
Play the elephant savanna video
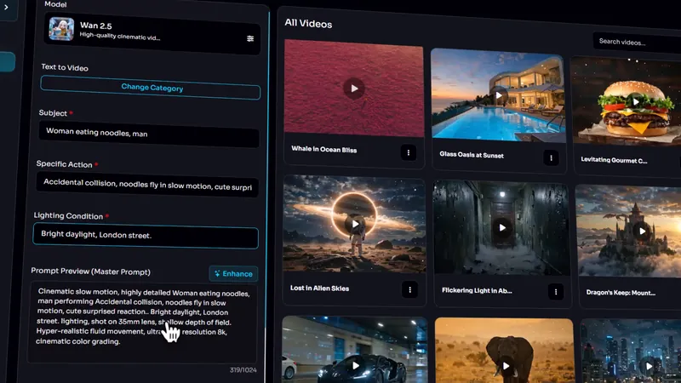506,366
